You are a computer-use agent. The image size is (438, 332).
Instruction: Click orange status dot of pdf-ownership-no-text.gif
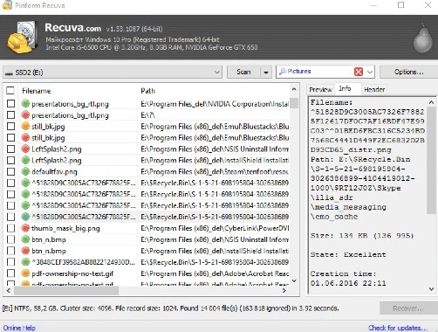(x=25, y=273)
